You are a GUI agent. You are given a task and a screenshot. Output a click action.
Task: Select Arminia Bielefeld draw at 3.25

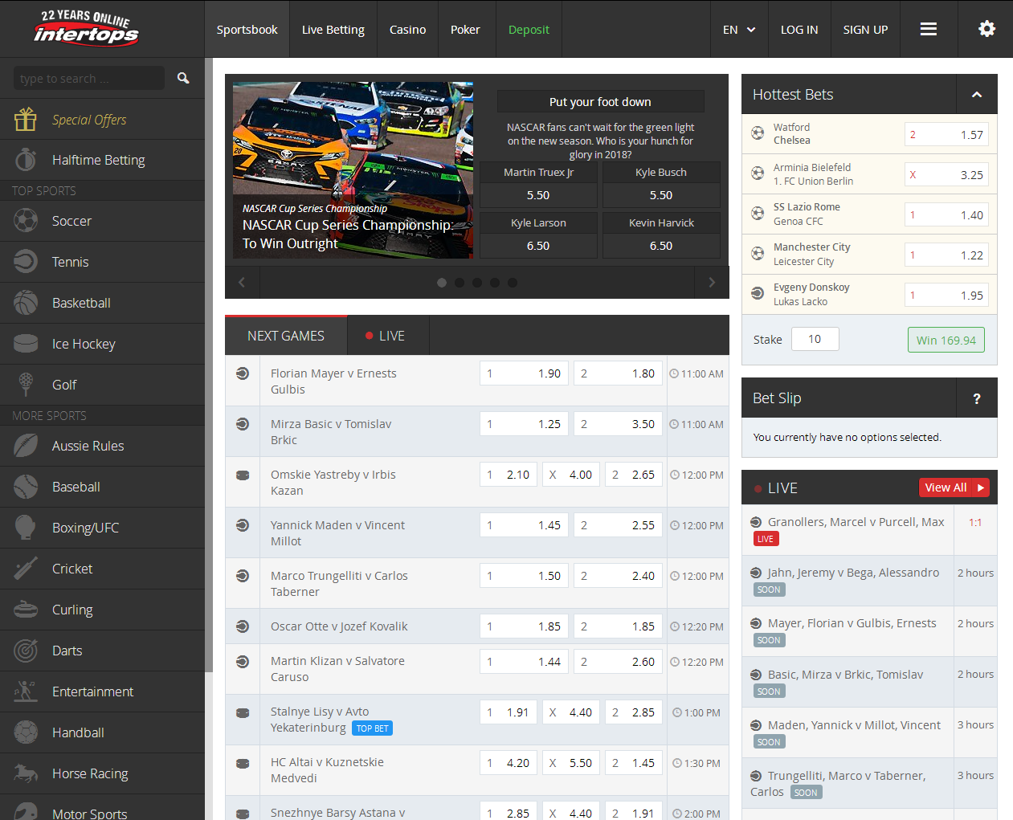coord(946,175)
